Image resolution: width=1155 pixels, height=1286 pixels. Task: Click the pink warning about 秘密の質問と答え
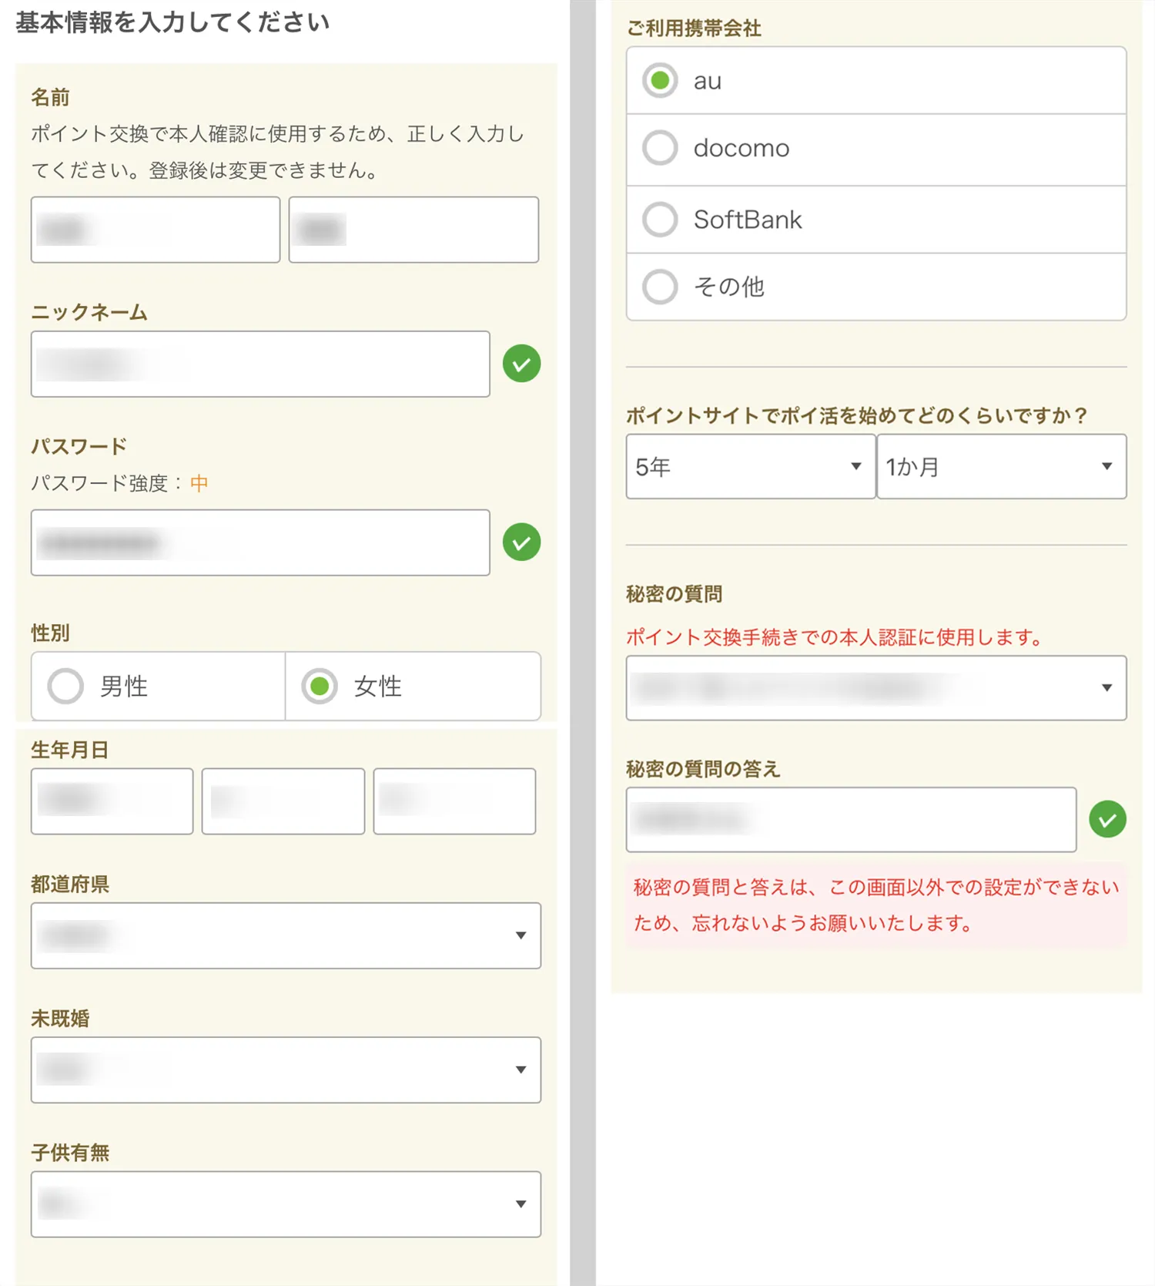(876, 905)
